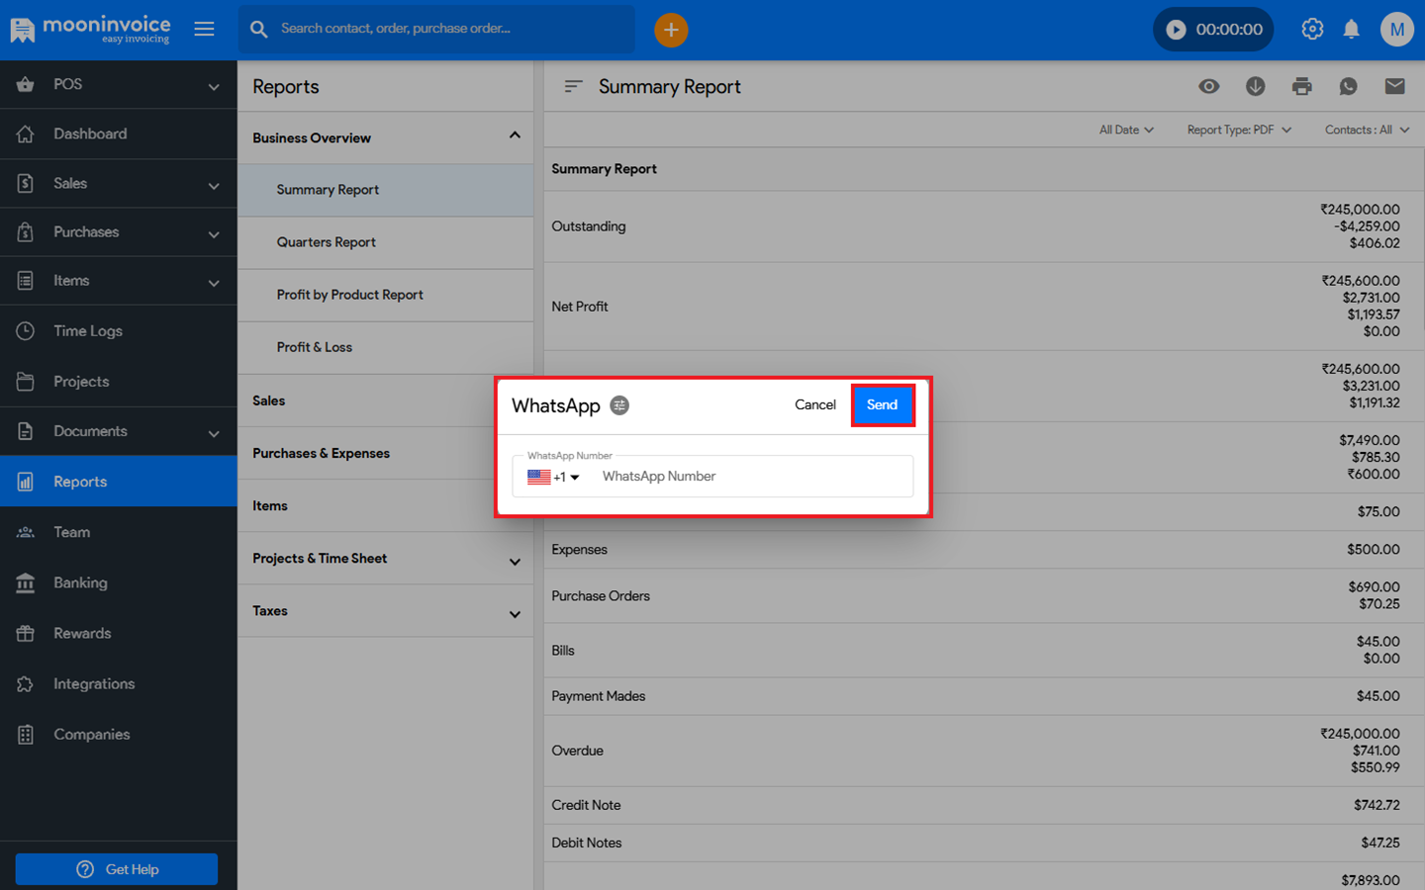This screenshot has height=890, width=1425.
Task: Open the notifications bell
Action: (x=1351, y=30)
